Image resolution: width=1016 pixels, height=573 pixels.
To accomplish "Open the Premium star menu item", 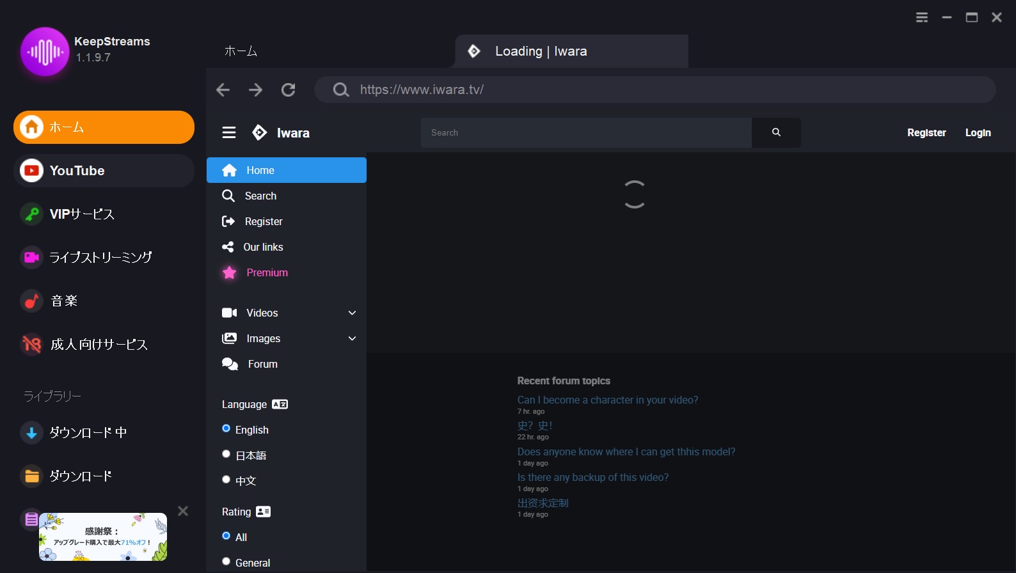I will tap(287, 272).
